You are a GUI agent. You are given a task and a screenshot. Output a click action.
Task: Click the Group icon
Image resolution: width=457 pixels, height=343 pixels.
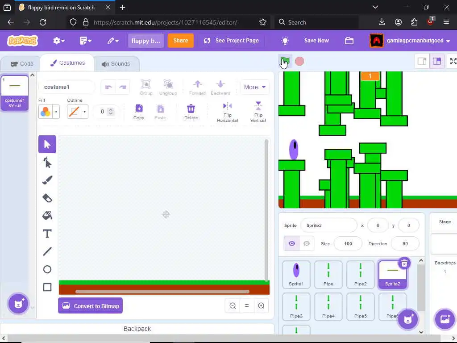click(x=146, y=87)
